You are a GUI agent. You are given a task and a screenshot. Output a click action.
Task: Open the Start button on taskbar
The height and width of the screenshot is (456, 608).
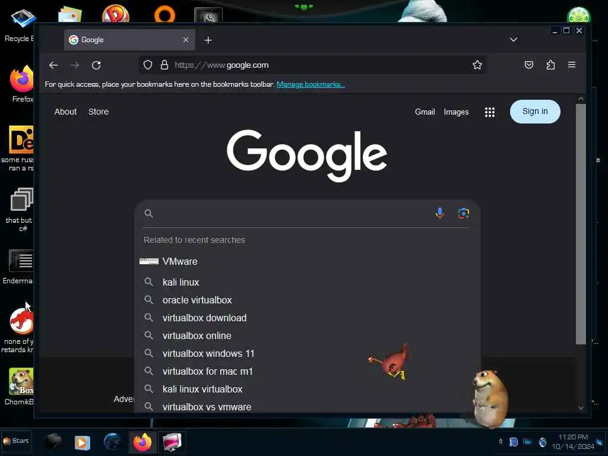(16, 441)
